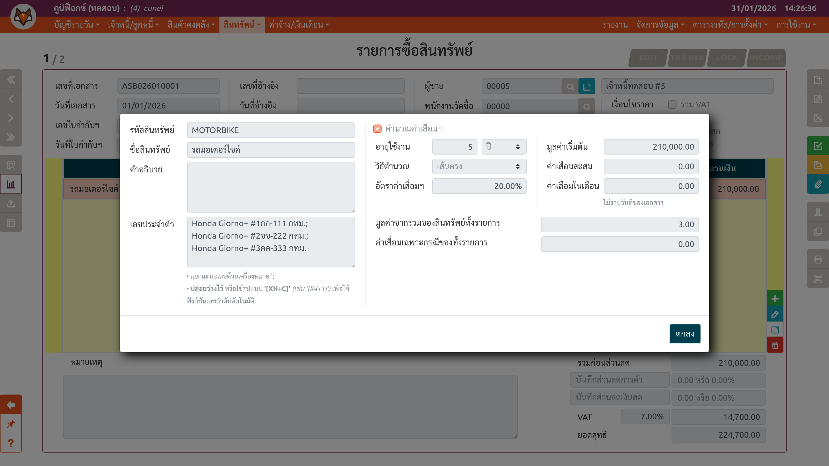Viewport: 829px width, 466px height.
Task: Click the คำอธิบาย text area
Action: (x=271, y=187)
